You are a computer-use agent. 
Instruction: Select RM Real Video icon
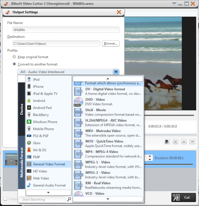(78, 185)
